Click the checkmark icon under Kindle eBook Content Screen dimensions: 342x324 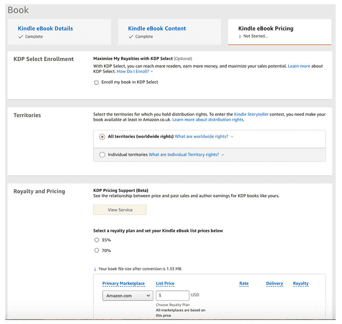click(x=131, y=37)
